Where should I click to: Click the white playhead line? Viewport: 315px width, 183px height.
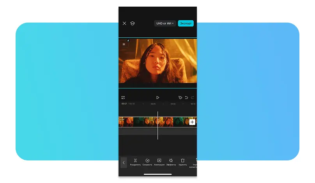point(158,125)
